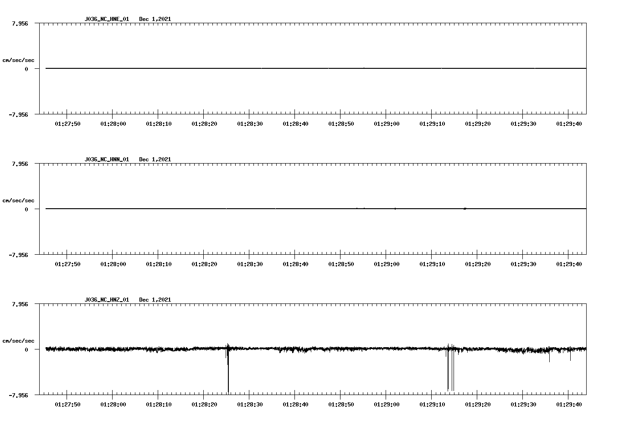Click the 01:28:10 time label on HNZ plot

[159, 405]
